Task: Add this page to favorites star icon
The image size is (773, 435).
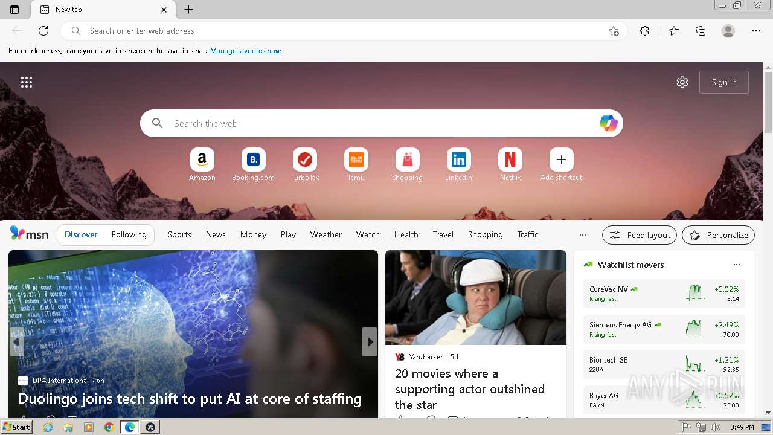Action: click(x=614, y=31)
